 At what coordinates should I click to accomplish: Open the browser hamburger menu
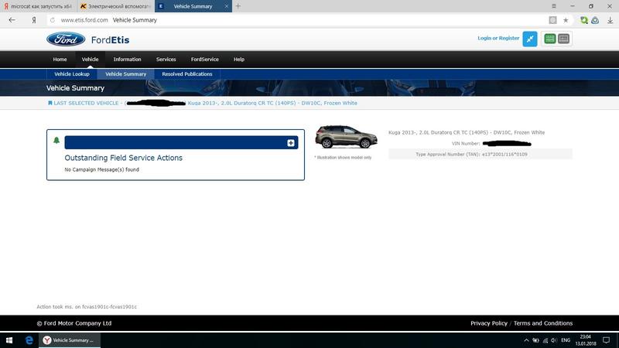click(554, 6)
